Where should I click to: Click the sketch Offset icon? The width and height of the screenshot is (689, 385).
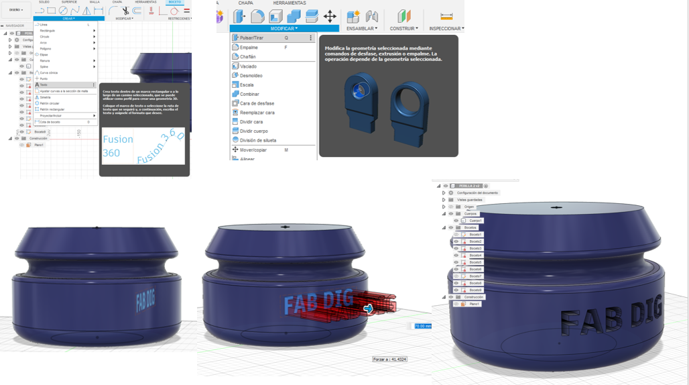click(x=137, y=11)
